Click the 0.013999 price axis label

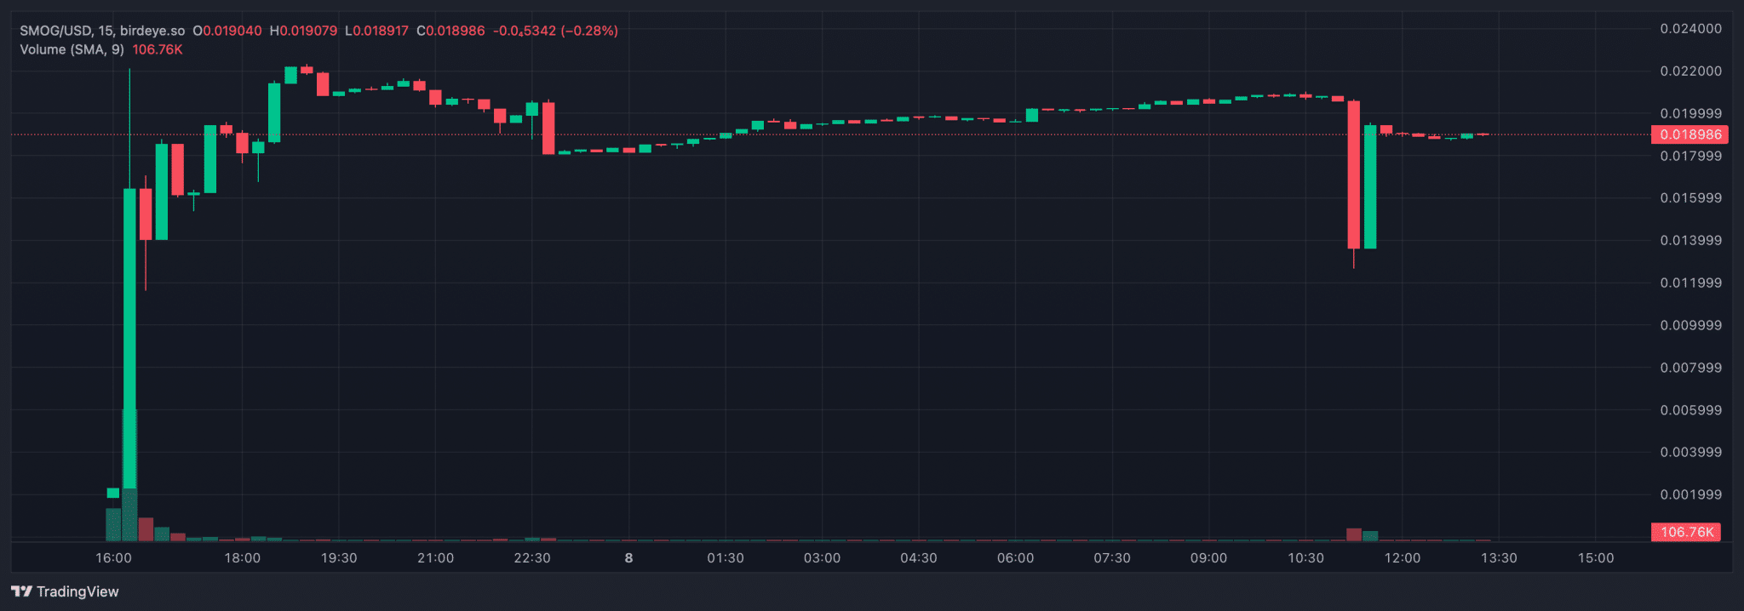[x=1690, y=240]
